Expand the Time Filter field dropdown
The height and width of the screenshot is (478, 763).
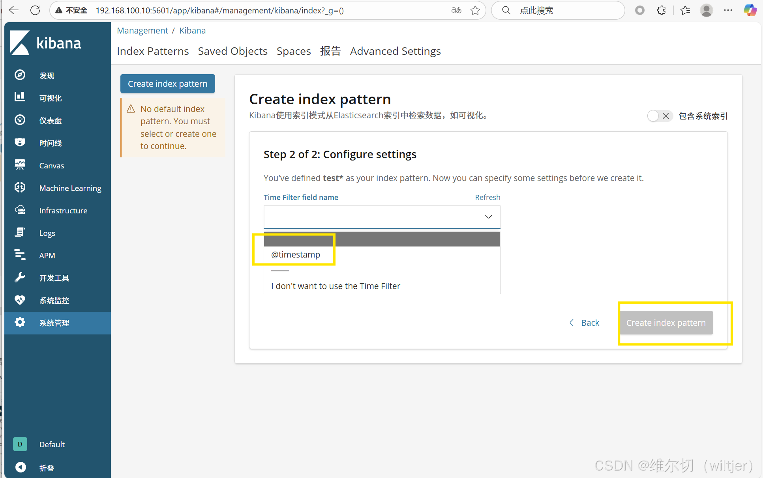[382, 217]
